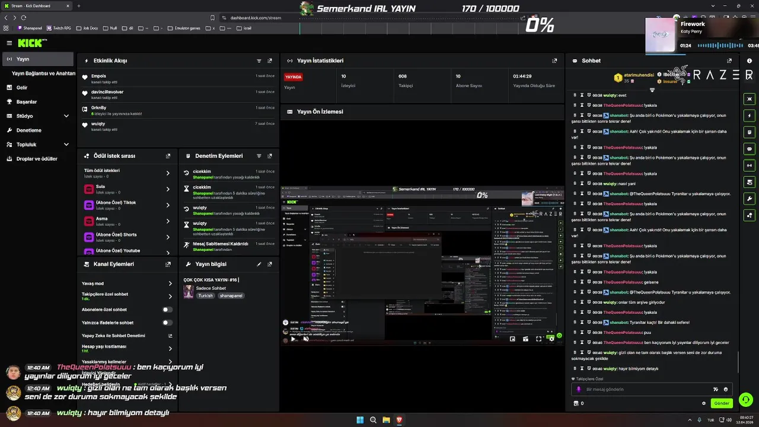Send chat message with Gönder button
The height and width of the screenshot is (427, 759).
coord(722,403)
